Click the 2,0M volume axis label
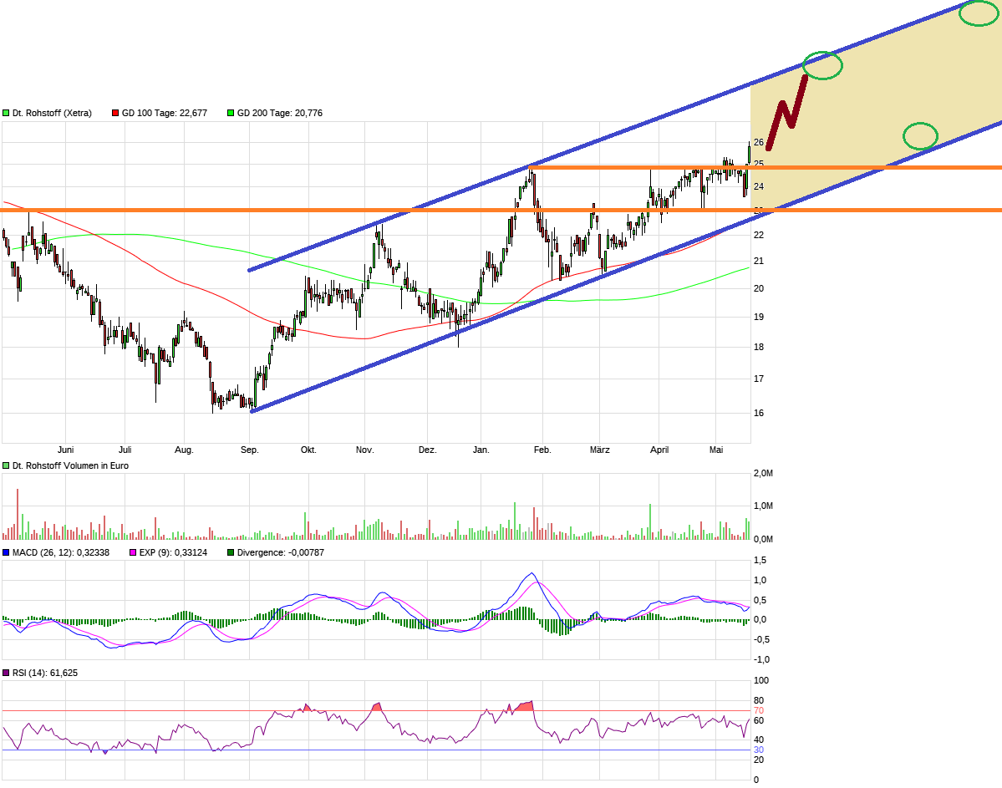The width and height of the screenshot is (1002, 788). tap(763, 474)
